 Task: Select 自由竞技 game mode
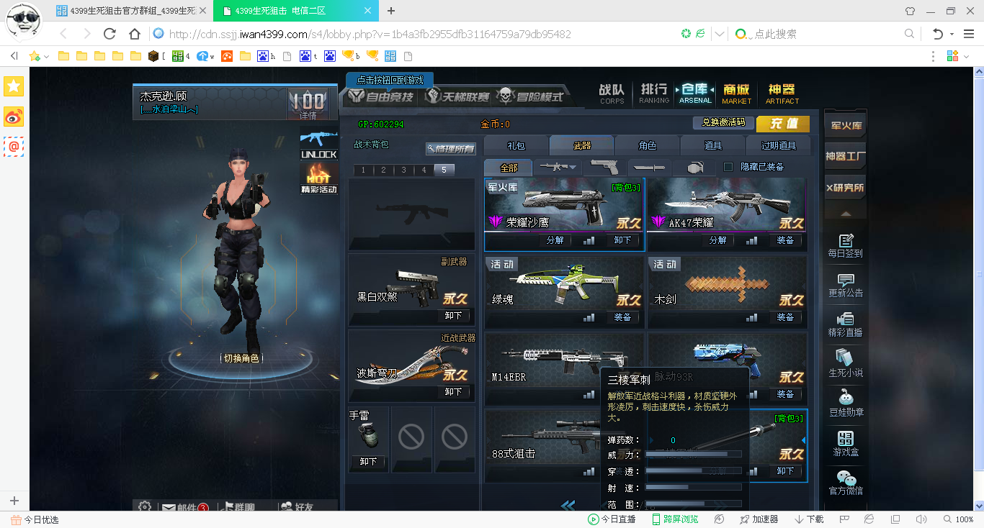click(x=382, y=96)
